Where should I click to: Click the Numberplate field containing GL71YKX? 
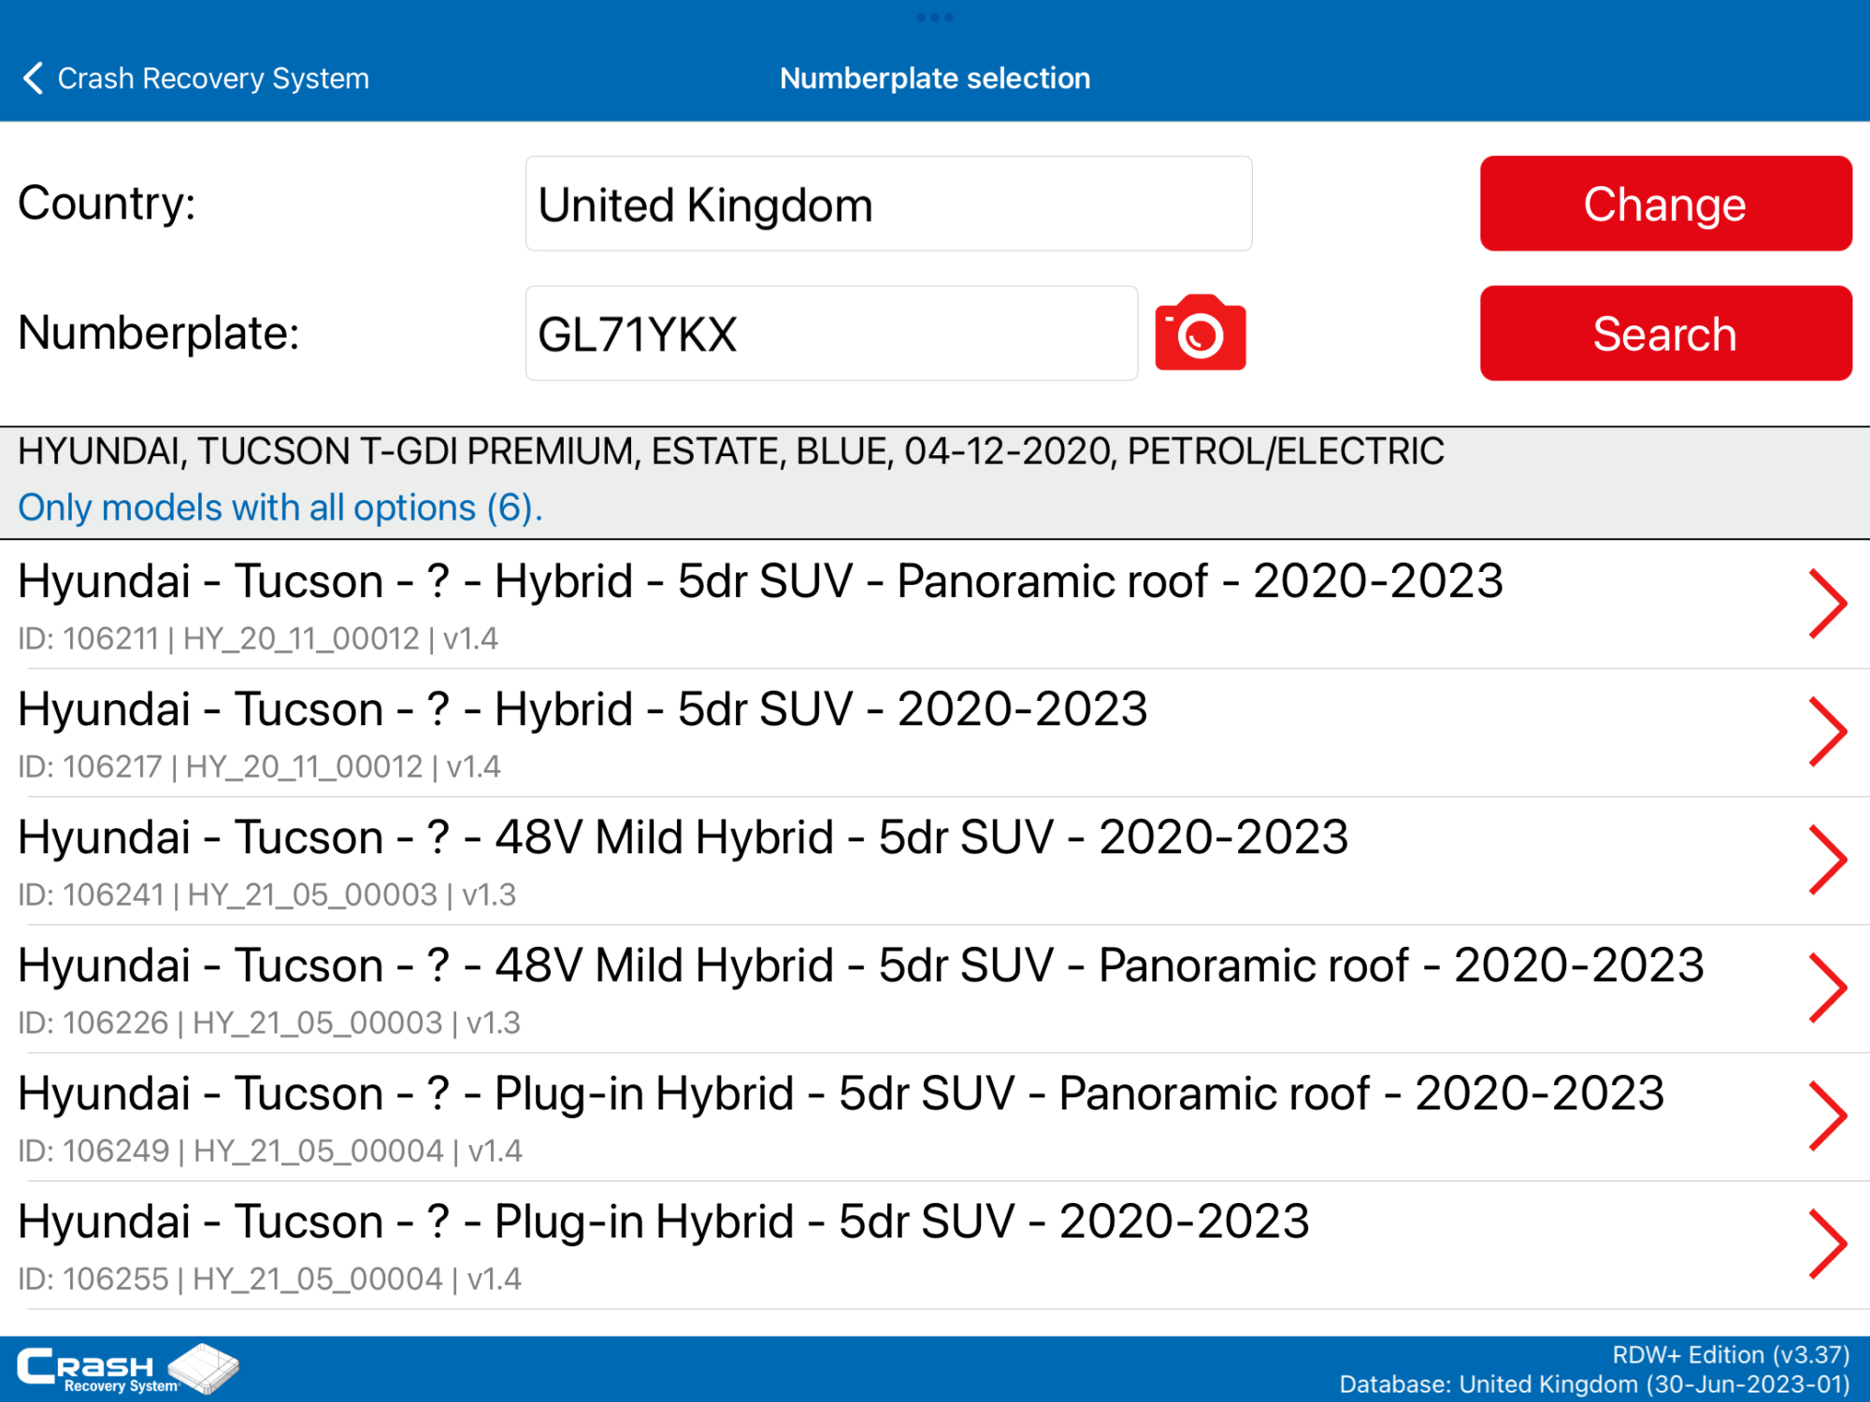tap(830, 333)
